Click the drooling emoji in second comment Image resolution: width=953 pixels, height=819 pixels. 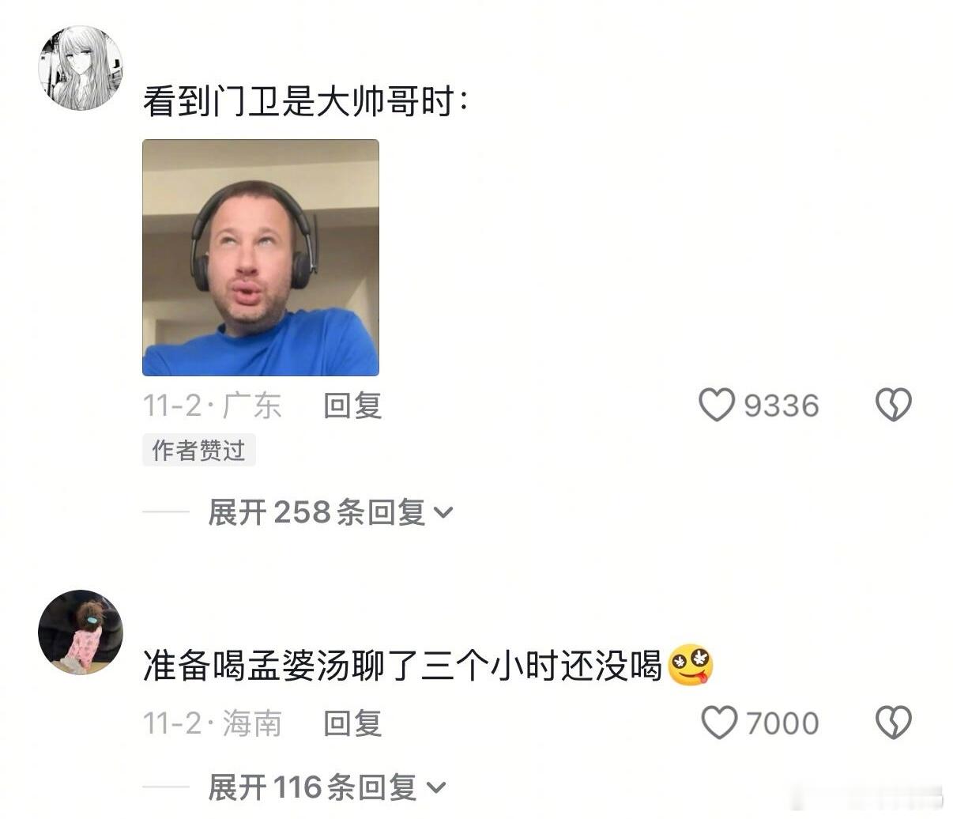tap(691, 666)
